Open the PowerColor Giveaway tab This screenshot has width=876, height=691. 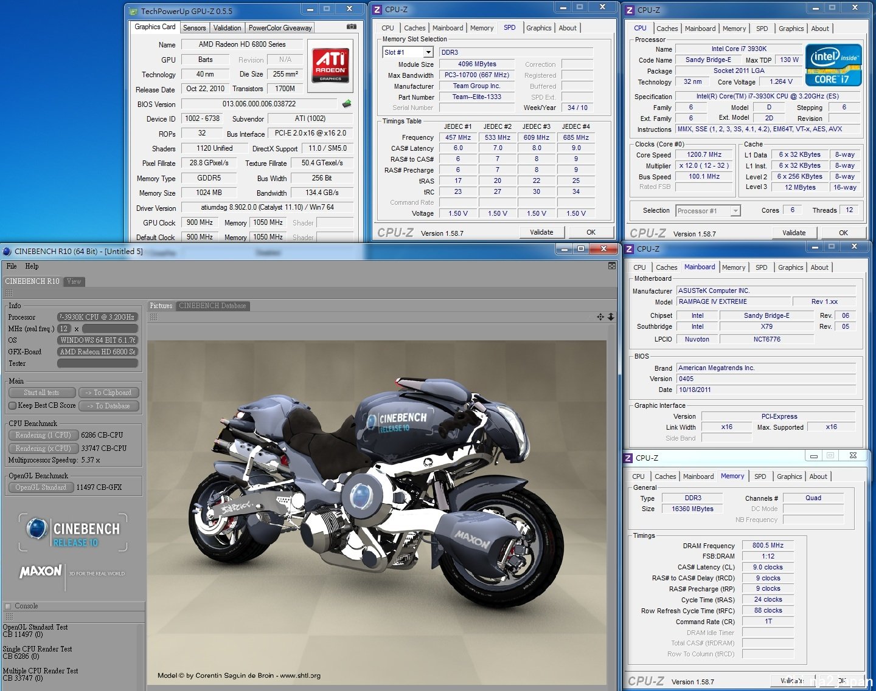pyautogui.click(x=280, y=28)
